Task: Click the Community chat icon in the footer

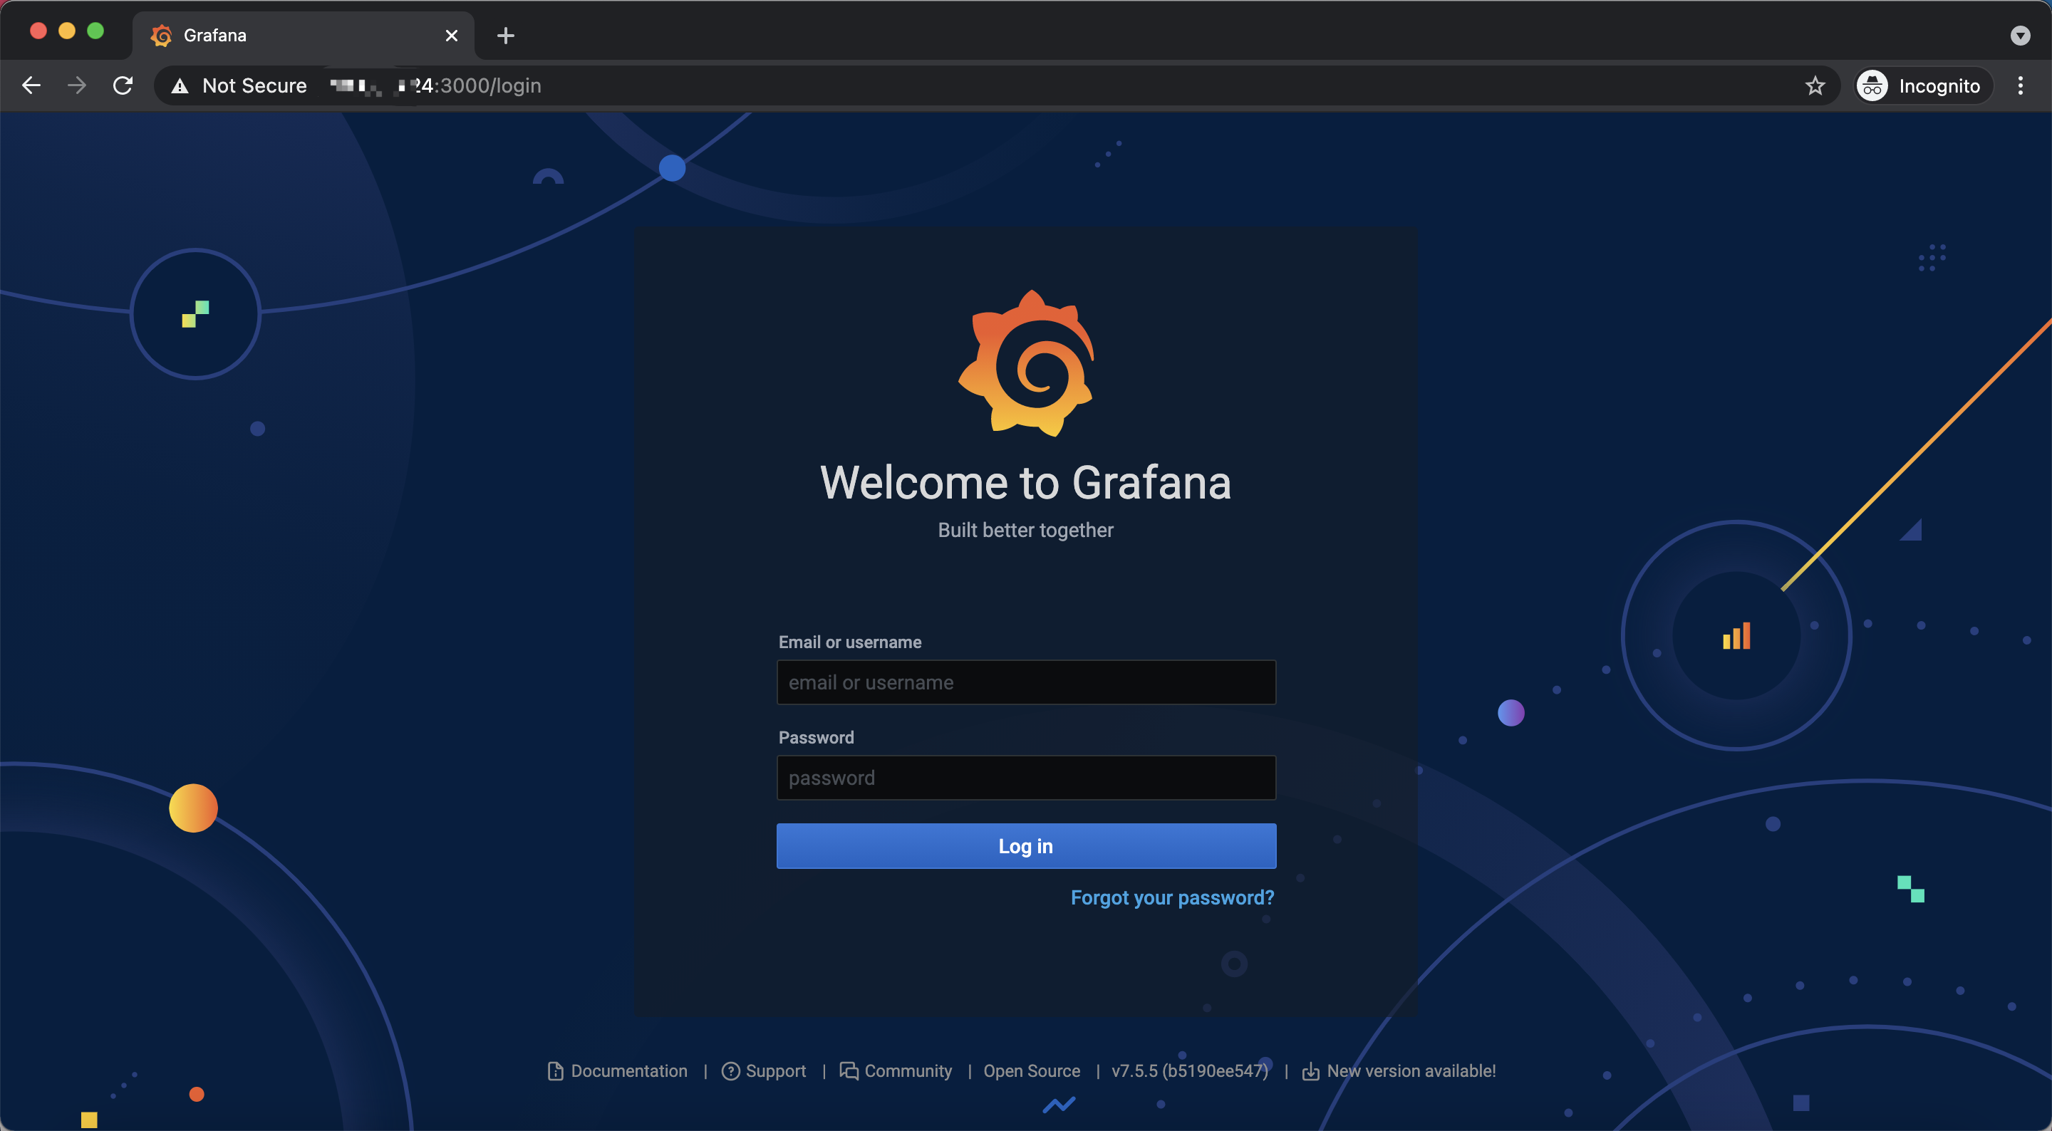Action: (x=849, y=1071)
